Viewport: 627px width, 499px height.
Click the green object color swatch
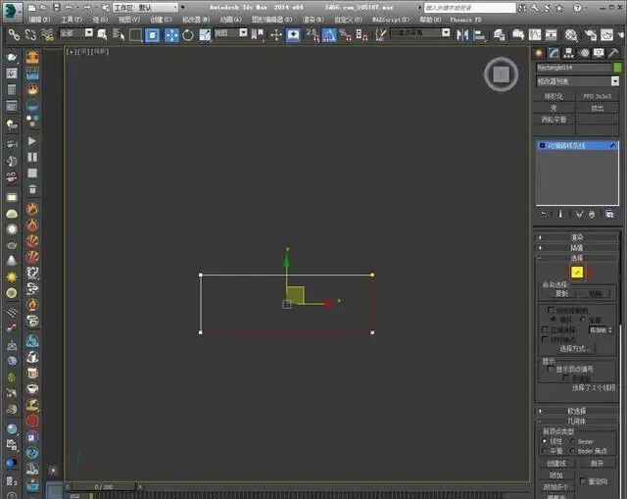617,68
